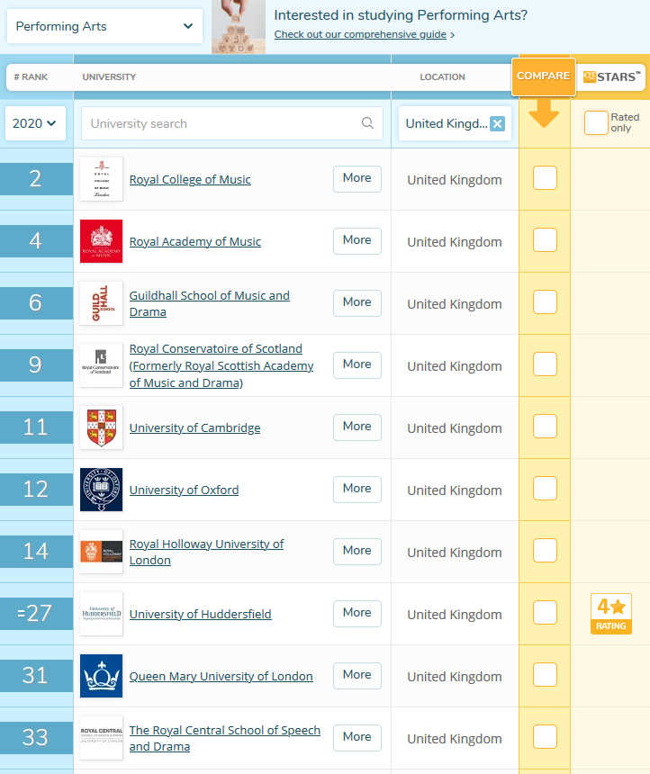Click the search magnifier icon

click(x=367, y=123)
